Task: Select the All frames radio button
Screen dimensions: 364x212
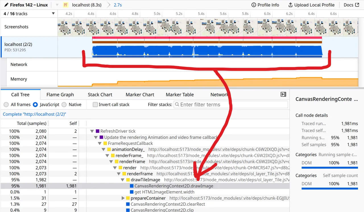Action: (6, 104)
